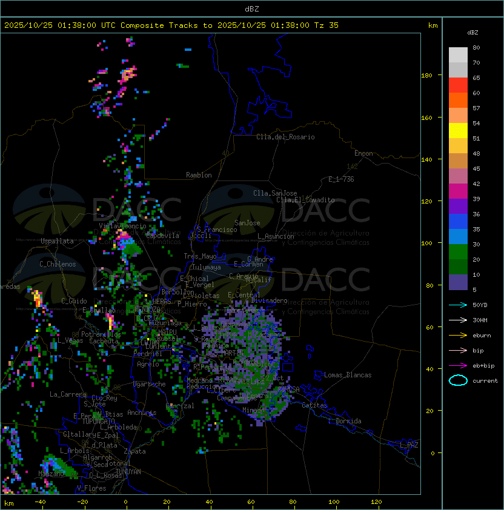Pick the bright yellow swatch in the dBZ scale
504x510 pixels.
coord(458,131)
